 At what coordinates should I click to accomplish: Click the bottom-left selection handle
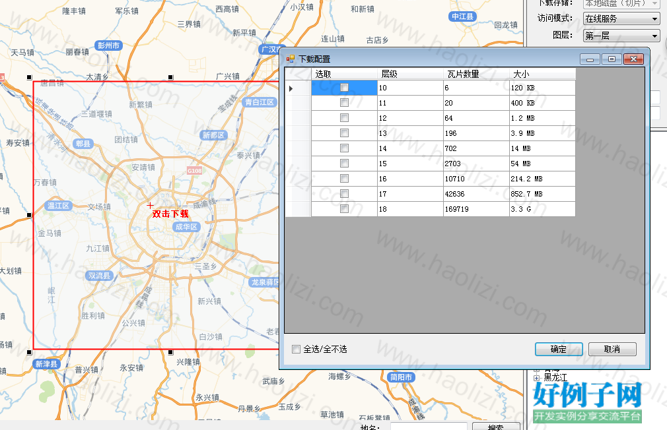29,352
